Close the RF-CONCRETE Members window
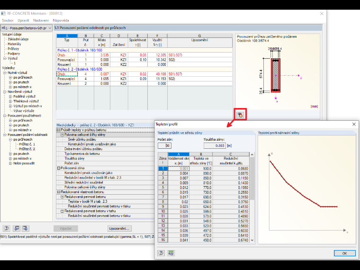Image resolution: width=360 pixels, height=270 pixels. pyautogui.click(x=322, y=14)
